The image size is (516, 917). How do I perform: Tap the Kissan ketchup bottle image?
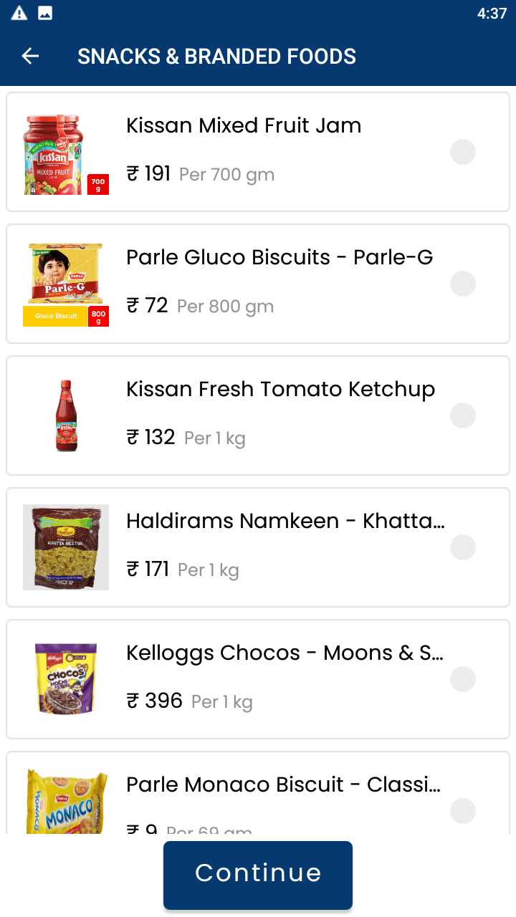pos(66,416)
